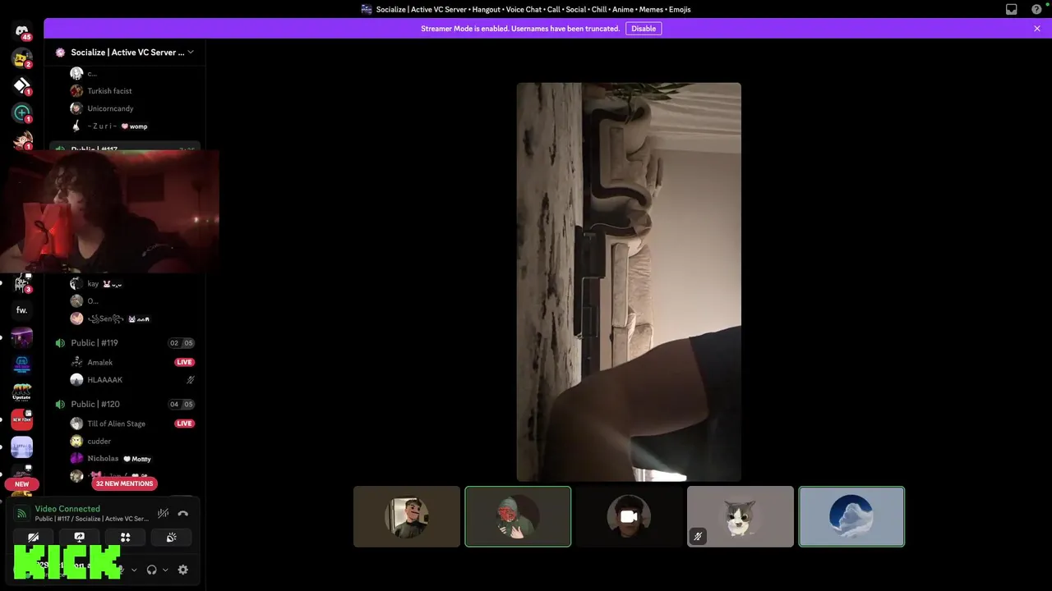The height and width of the screenshot is (591, 1052).
Task: Select the blue cloud avatar tile
Action: click(x=851, y=516)
